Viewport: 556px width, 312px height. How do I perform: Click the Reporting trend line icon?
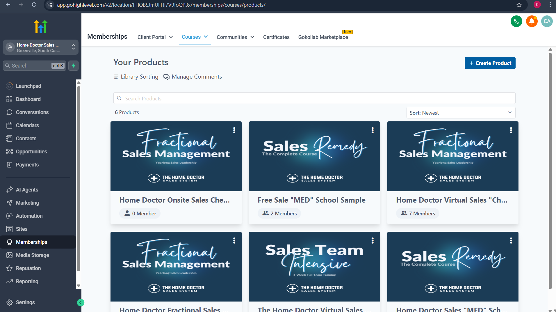pyautogui.click(x=10, y=281)
